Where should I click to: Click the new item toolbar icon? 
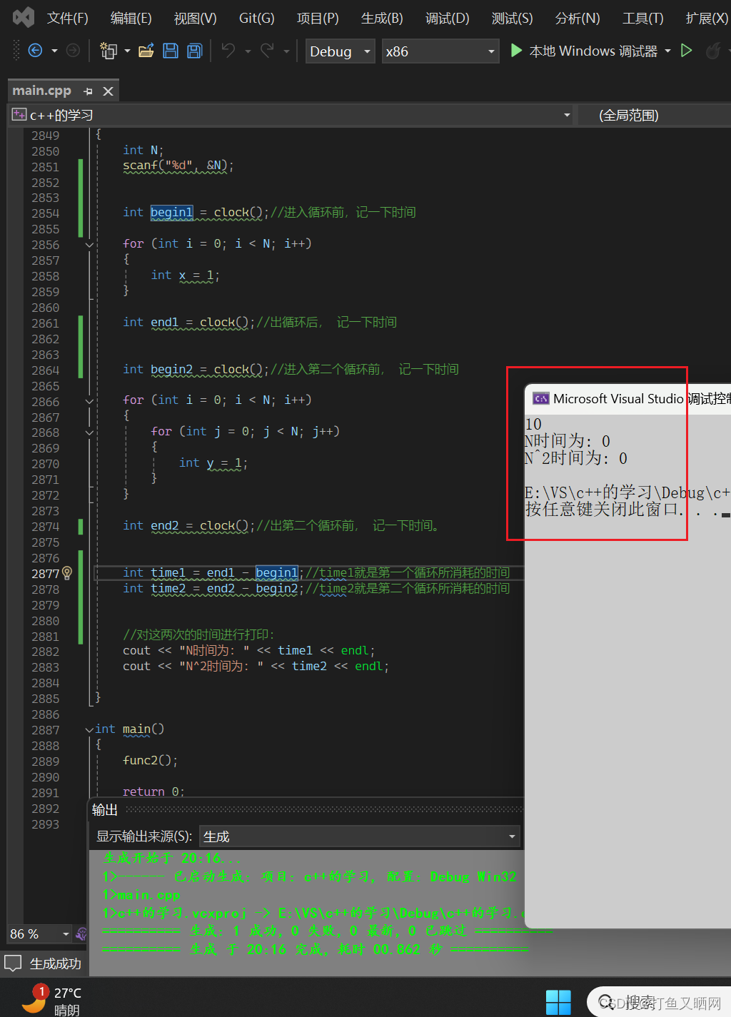coord(109,51)
